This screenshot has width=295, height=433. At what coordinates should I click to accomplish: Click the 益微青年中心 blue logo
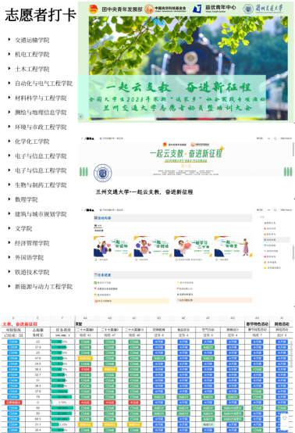(x=197, y=9)
